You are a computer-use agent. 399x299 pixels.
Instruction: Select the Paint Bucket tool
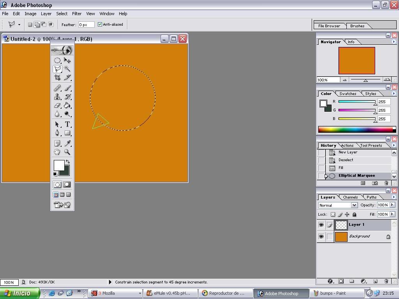tap(67, 106)
